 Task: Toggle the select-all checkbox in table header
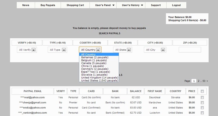202,91
